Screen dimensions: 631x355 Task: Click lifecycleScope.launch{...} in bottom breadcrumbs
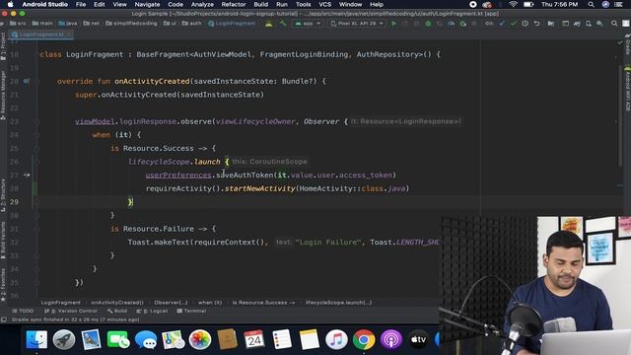[339, 303]
